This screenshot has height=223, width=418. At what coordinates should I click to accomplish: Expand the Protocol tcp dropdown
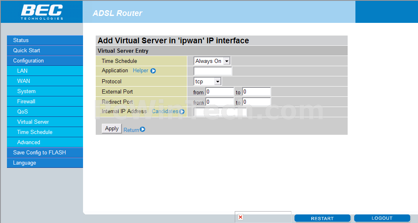[x=207, y=81]
